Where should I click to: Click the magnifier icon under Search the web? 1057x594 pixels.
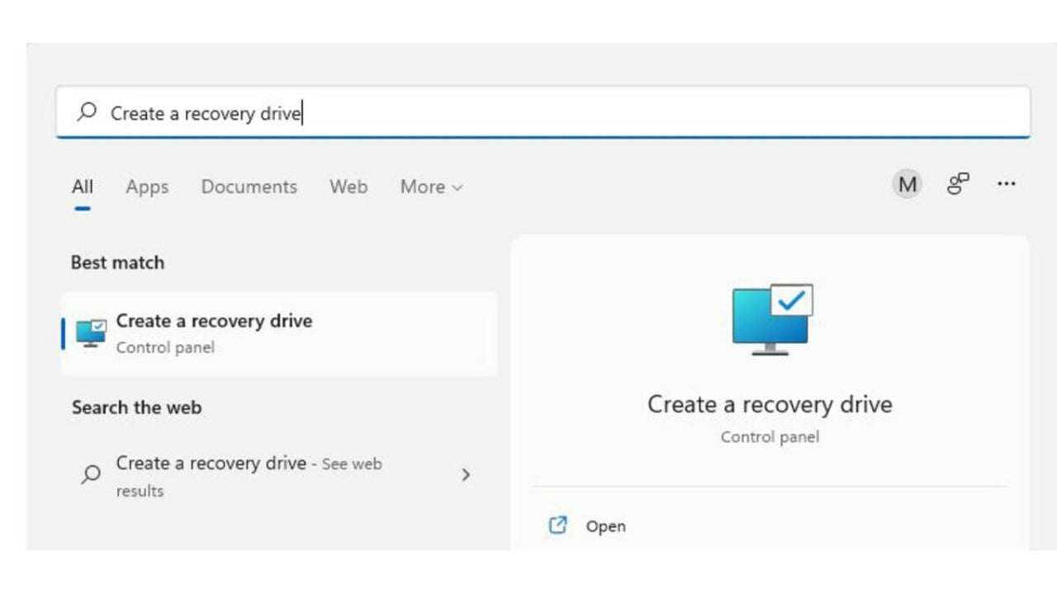(91, 474)
